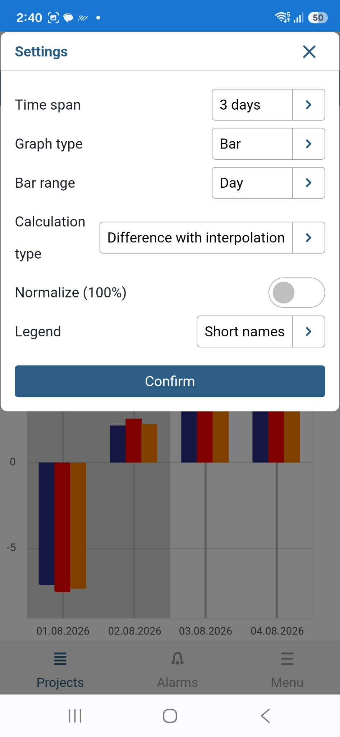This screenshot has height=737, width=340.
Task: Open Android recent apps button
Action: point(75,716)
